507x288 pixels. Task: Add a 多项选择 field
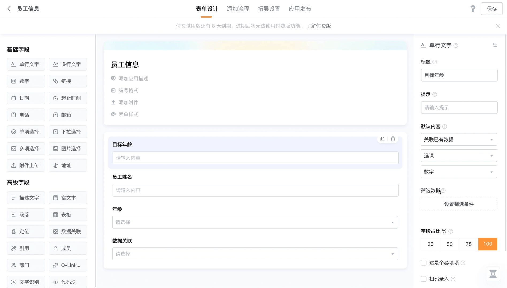[26, 149]
